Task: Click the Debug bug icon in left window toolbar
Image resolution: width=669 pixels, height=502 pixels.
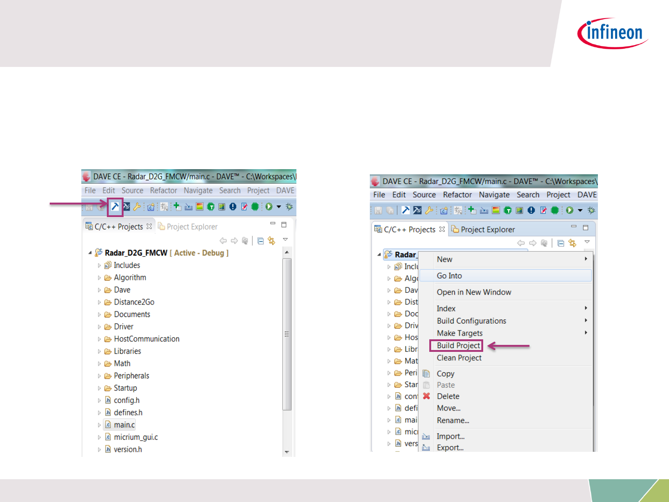Action: point(289,207)
